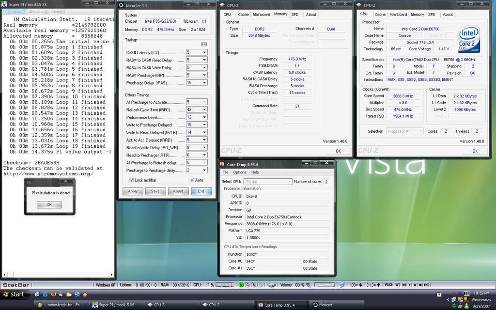
Task: Click next track in StatBar Winamp controls
Action: (426, 285)
